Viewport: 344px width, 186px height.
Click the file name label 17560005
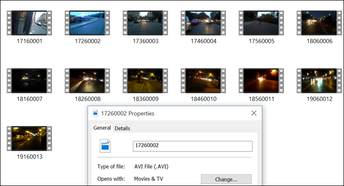(x=261, y=41)
